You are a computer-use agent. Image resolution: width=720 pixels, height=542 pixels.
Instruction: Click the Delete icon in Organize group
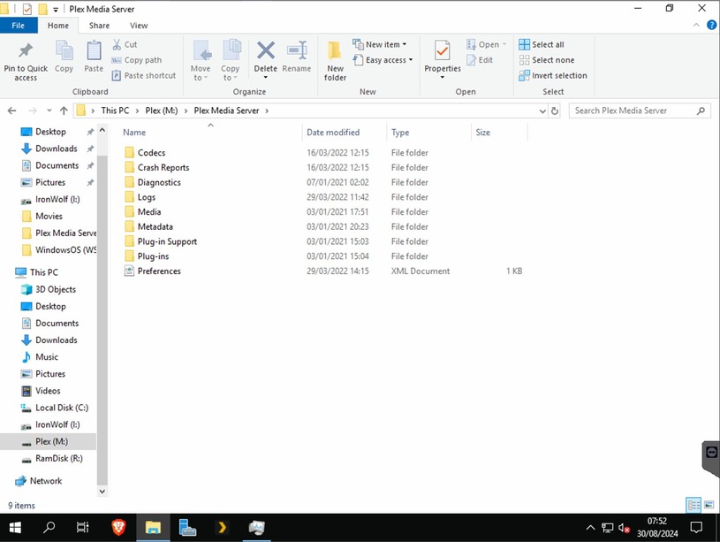(265, 50)
